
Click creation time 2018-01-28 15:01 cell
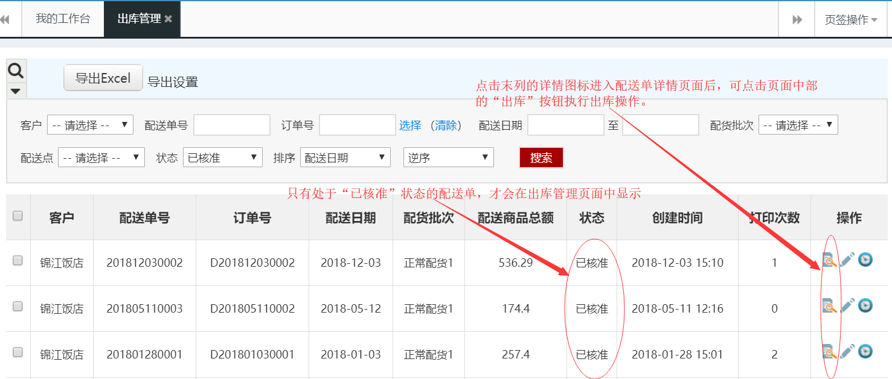[678, 355]
